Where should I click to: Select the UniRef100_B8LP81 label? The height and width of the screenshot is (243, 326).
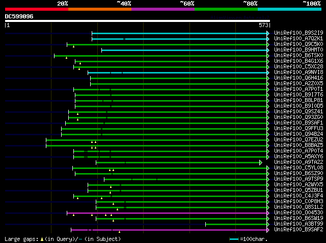(298, 100)
